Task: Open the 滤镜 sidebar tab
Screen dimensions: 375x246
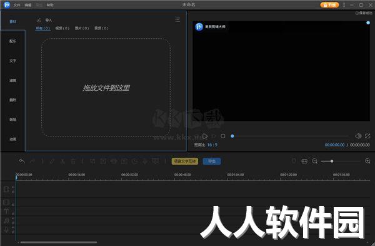Action: [x=12, y=81]
